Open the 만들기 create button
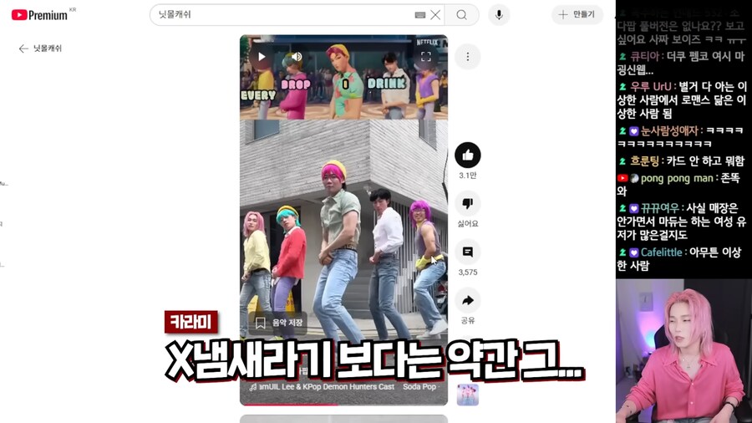The width and height of the screenshot is (752, 423). (577, 14)
